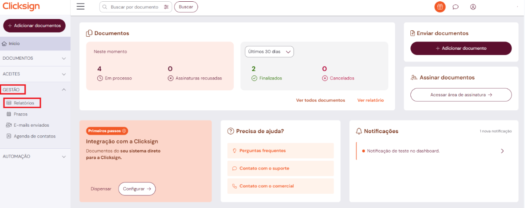Click the gear icon in Primeiros passos badge
525x208 pixels.
[124, 131]
